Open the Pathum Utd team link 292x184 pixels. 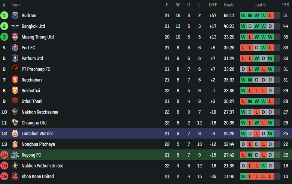click(32, 59)
